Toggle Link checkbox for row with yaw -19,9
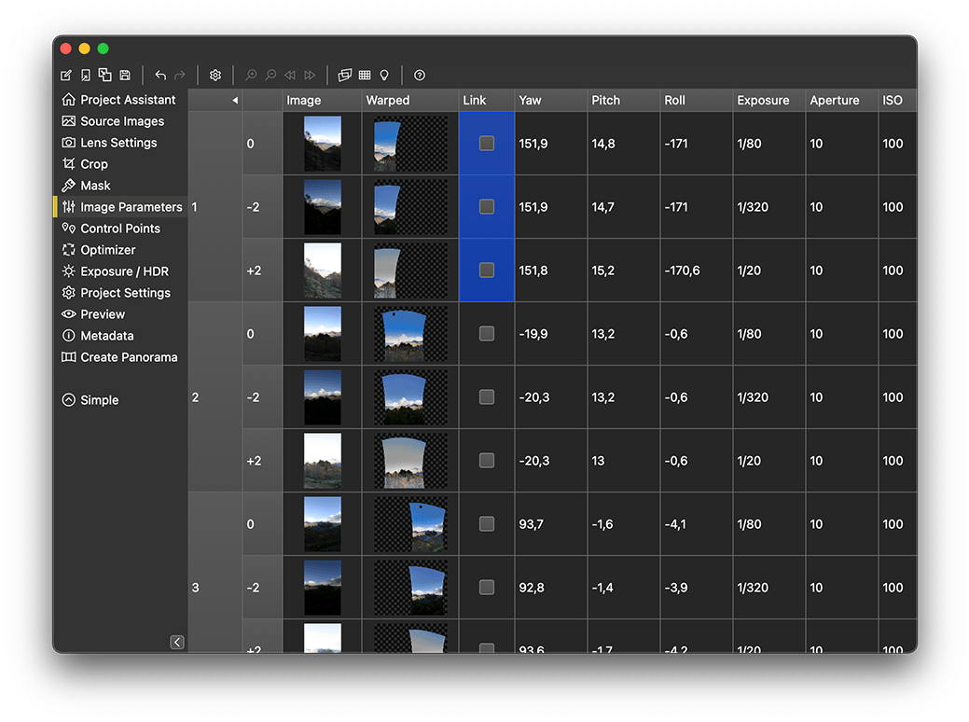969x722 pixels. click(487, 334)
